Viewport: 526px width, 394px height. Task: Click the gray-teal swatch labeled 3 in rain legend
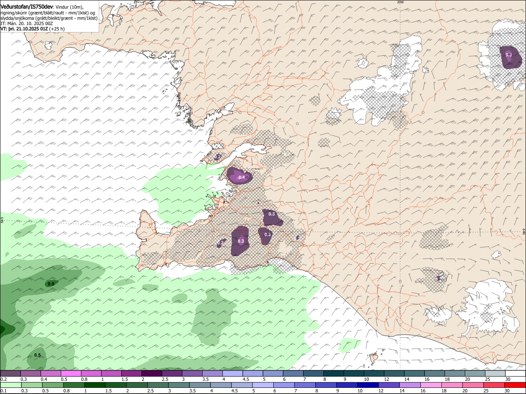coord(179,385)
